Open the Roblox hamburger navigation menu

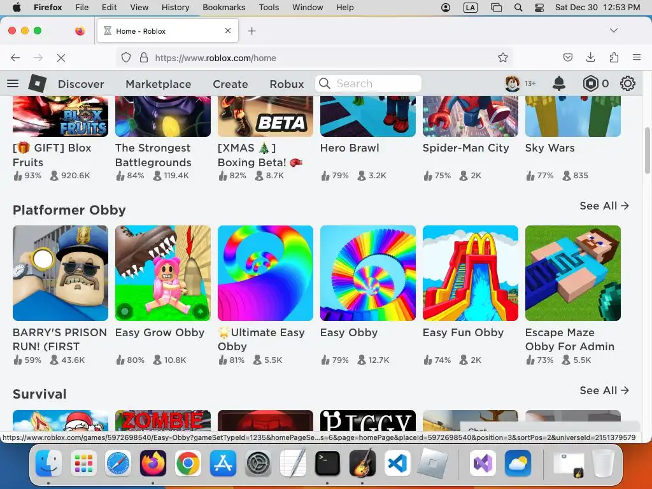(13, 83)
